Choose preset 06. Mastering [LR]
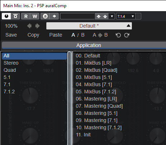This screenshot has width=166, height=145. pyautogui.click(x=96, y=99)
